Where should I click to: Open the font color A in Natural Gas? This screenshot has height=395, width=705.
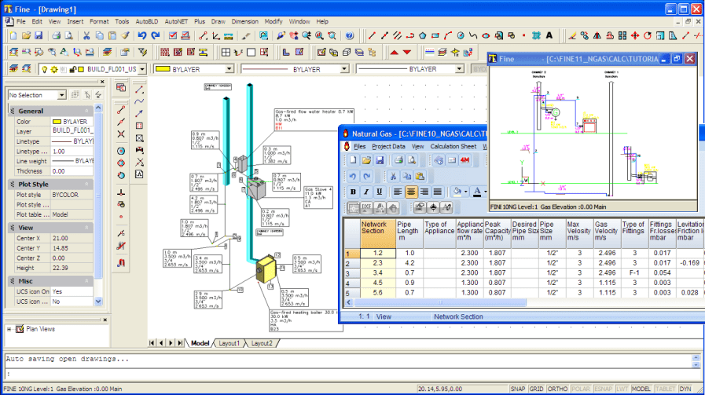tap(477, 192)
